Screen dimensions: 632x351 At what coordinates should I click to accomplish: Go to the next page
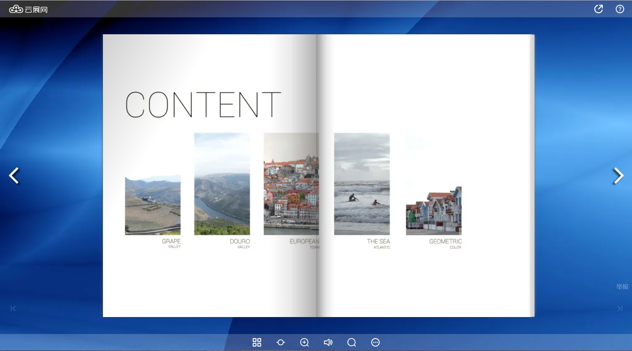point(618,176)
